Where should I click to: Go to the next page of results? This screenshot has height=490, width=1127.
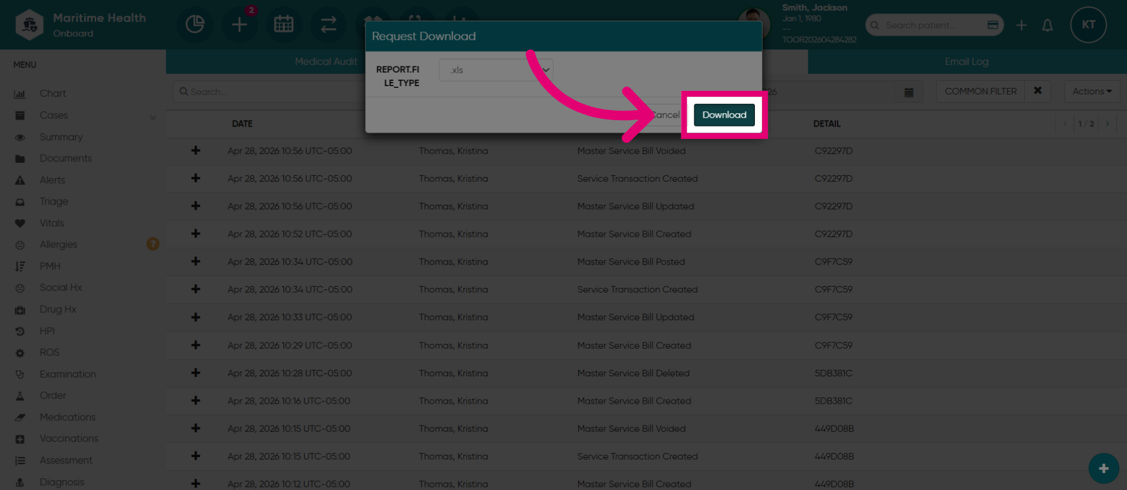click(x=1108, y=124)
